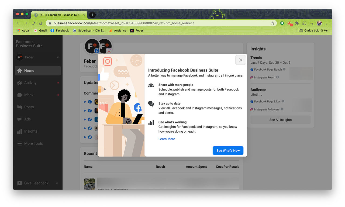Click Instagram Followers info icon

pos(282,109)
